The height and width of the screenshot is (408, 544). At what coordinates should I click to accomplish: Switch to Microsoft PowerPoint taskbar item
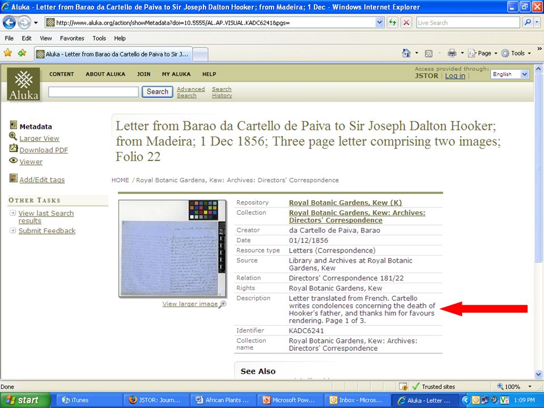coord(291,400)
